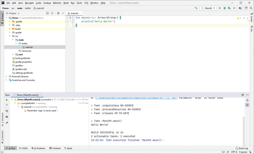
Task: Click the Search Everywhere magnifier icon
Action: (x=251, y=8)
